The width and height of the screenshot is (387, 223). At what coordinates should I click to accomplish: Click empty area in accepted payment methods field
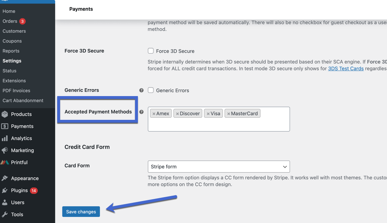pyautogui.click(x=219, y=125)
